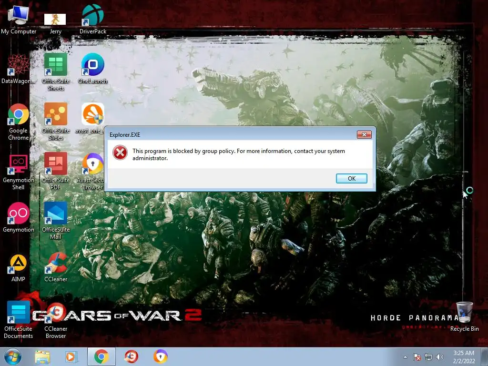Select Avast Secure Browser desktop icon
This screenshot has width=488, height=366.
92,171
